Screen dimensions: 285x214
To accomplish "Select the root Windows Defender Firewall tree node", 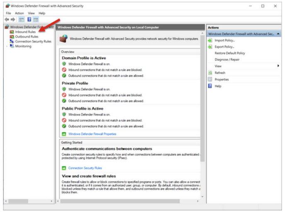I will click(32, 27).
